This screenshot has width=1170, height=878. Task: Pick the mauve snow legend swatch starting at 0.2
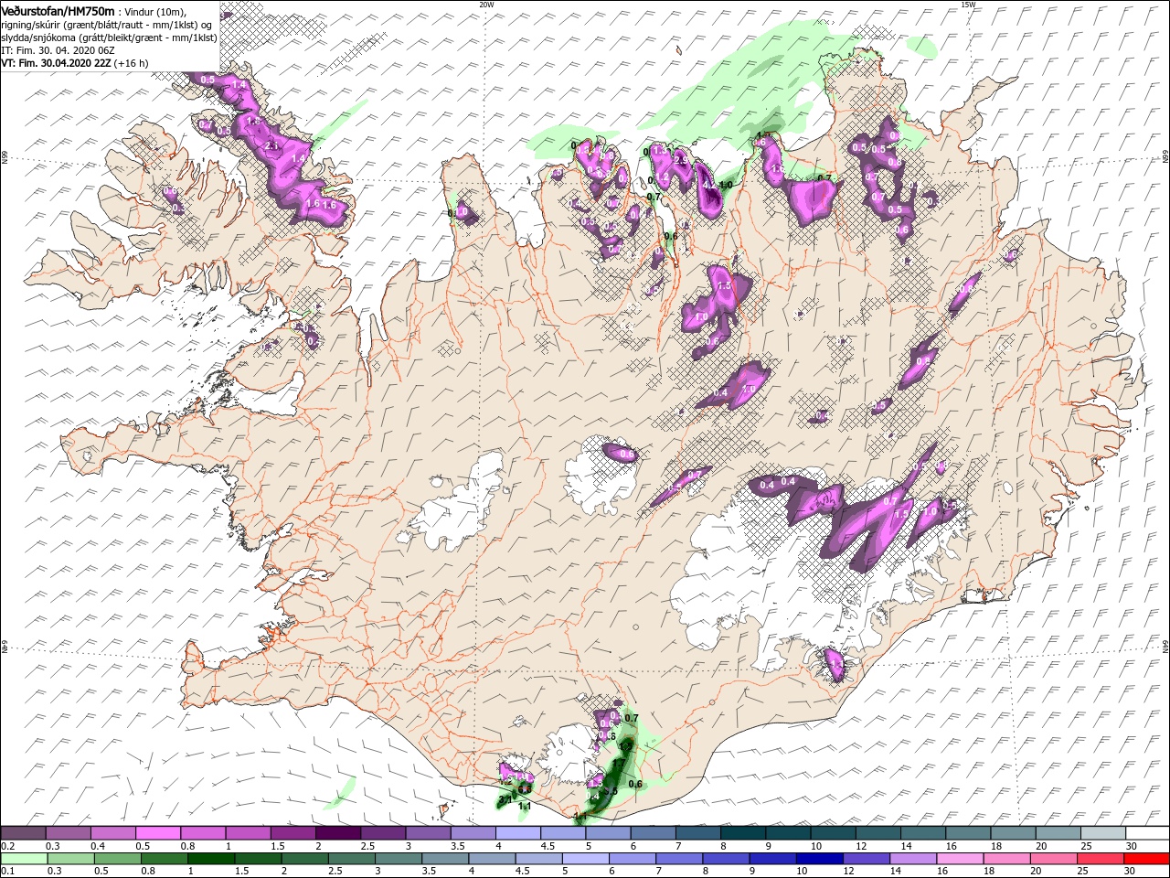(23, 834)
